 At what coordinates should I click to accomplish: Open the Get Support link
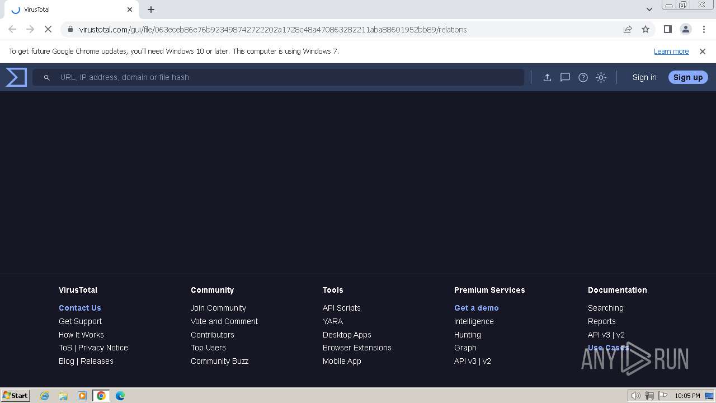81,321
